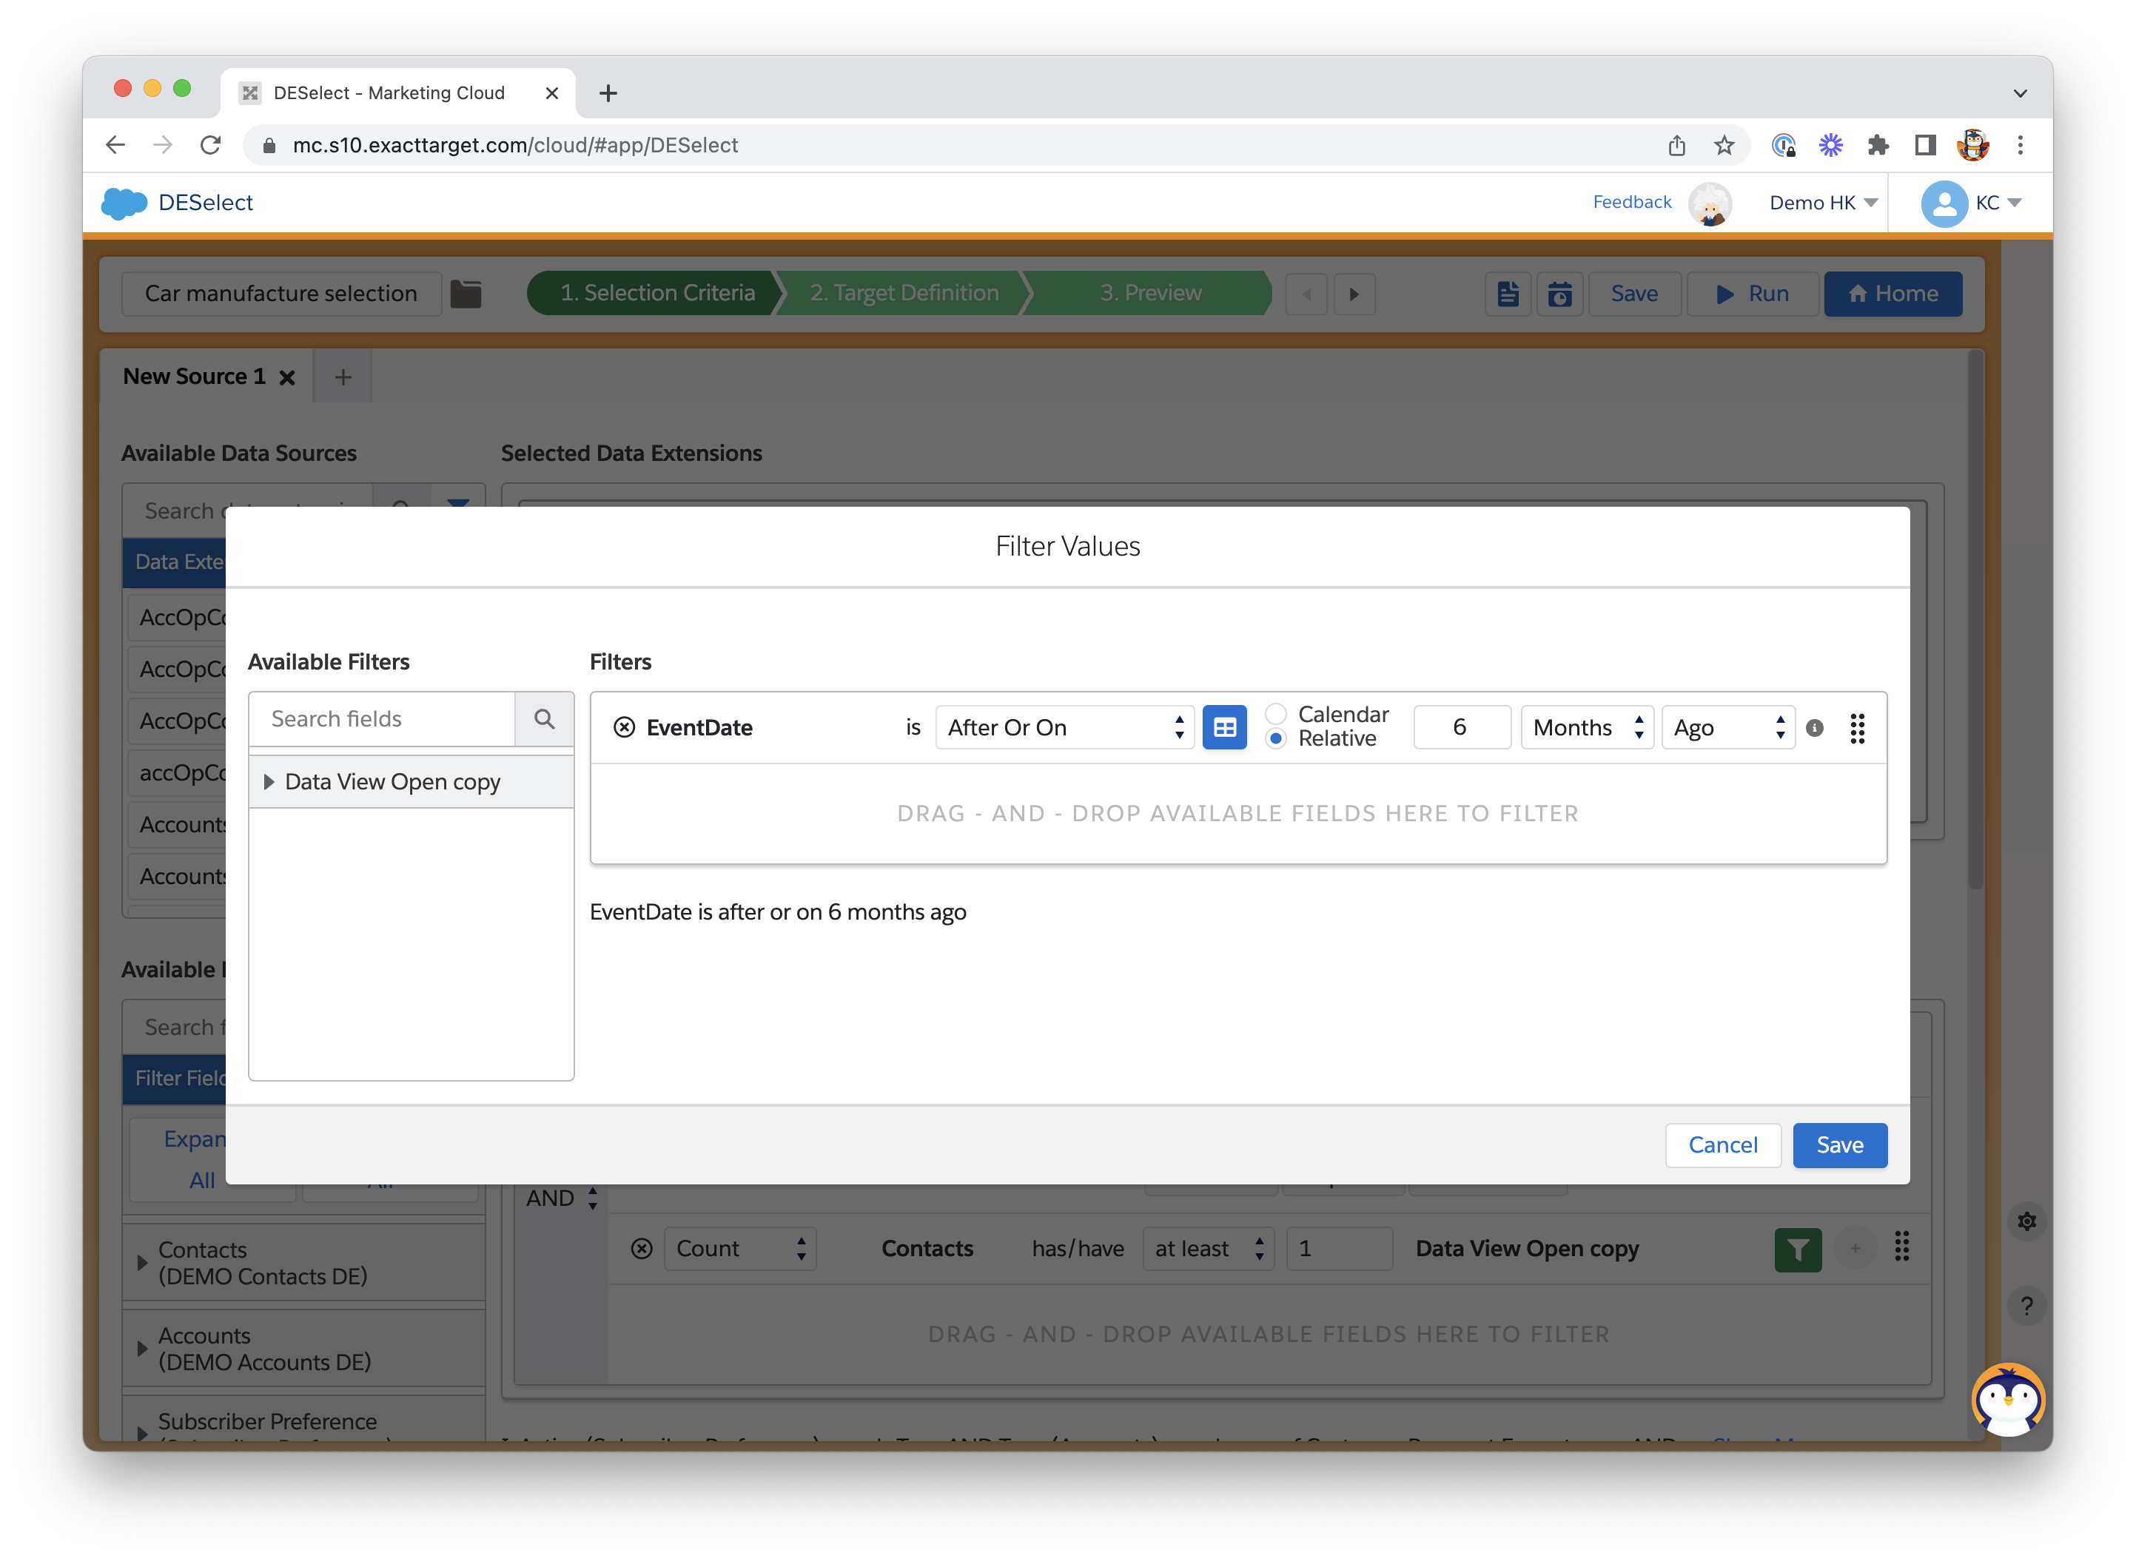Click Save in Filter Values dialog
The image size is (2136, 1561).
tap(1839, 1145)
